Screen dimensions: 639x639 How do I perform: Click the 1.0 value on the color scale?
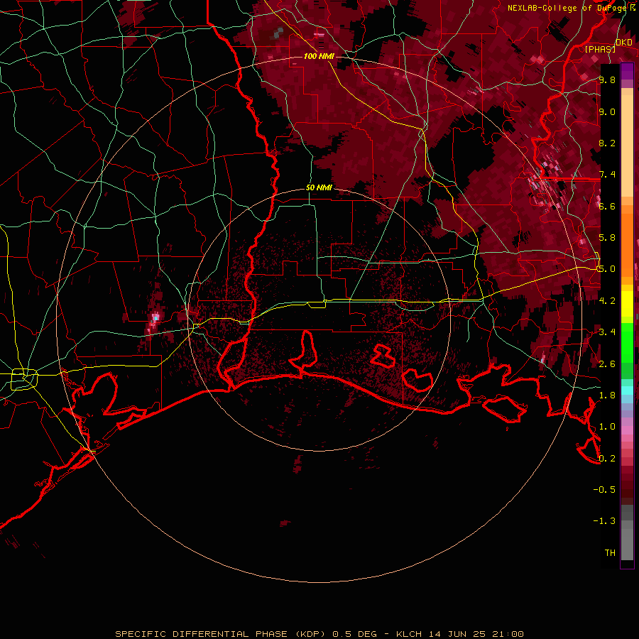click(607, 427)
